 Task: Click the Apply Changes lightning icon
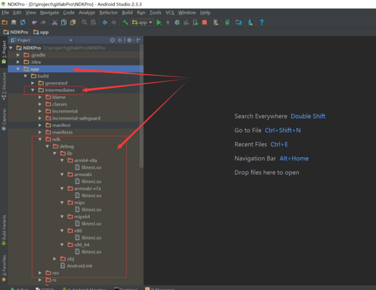tap(168, 23)
